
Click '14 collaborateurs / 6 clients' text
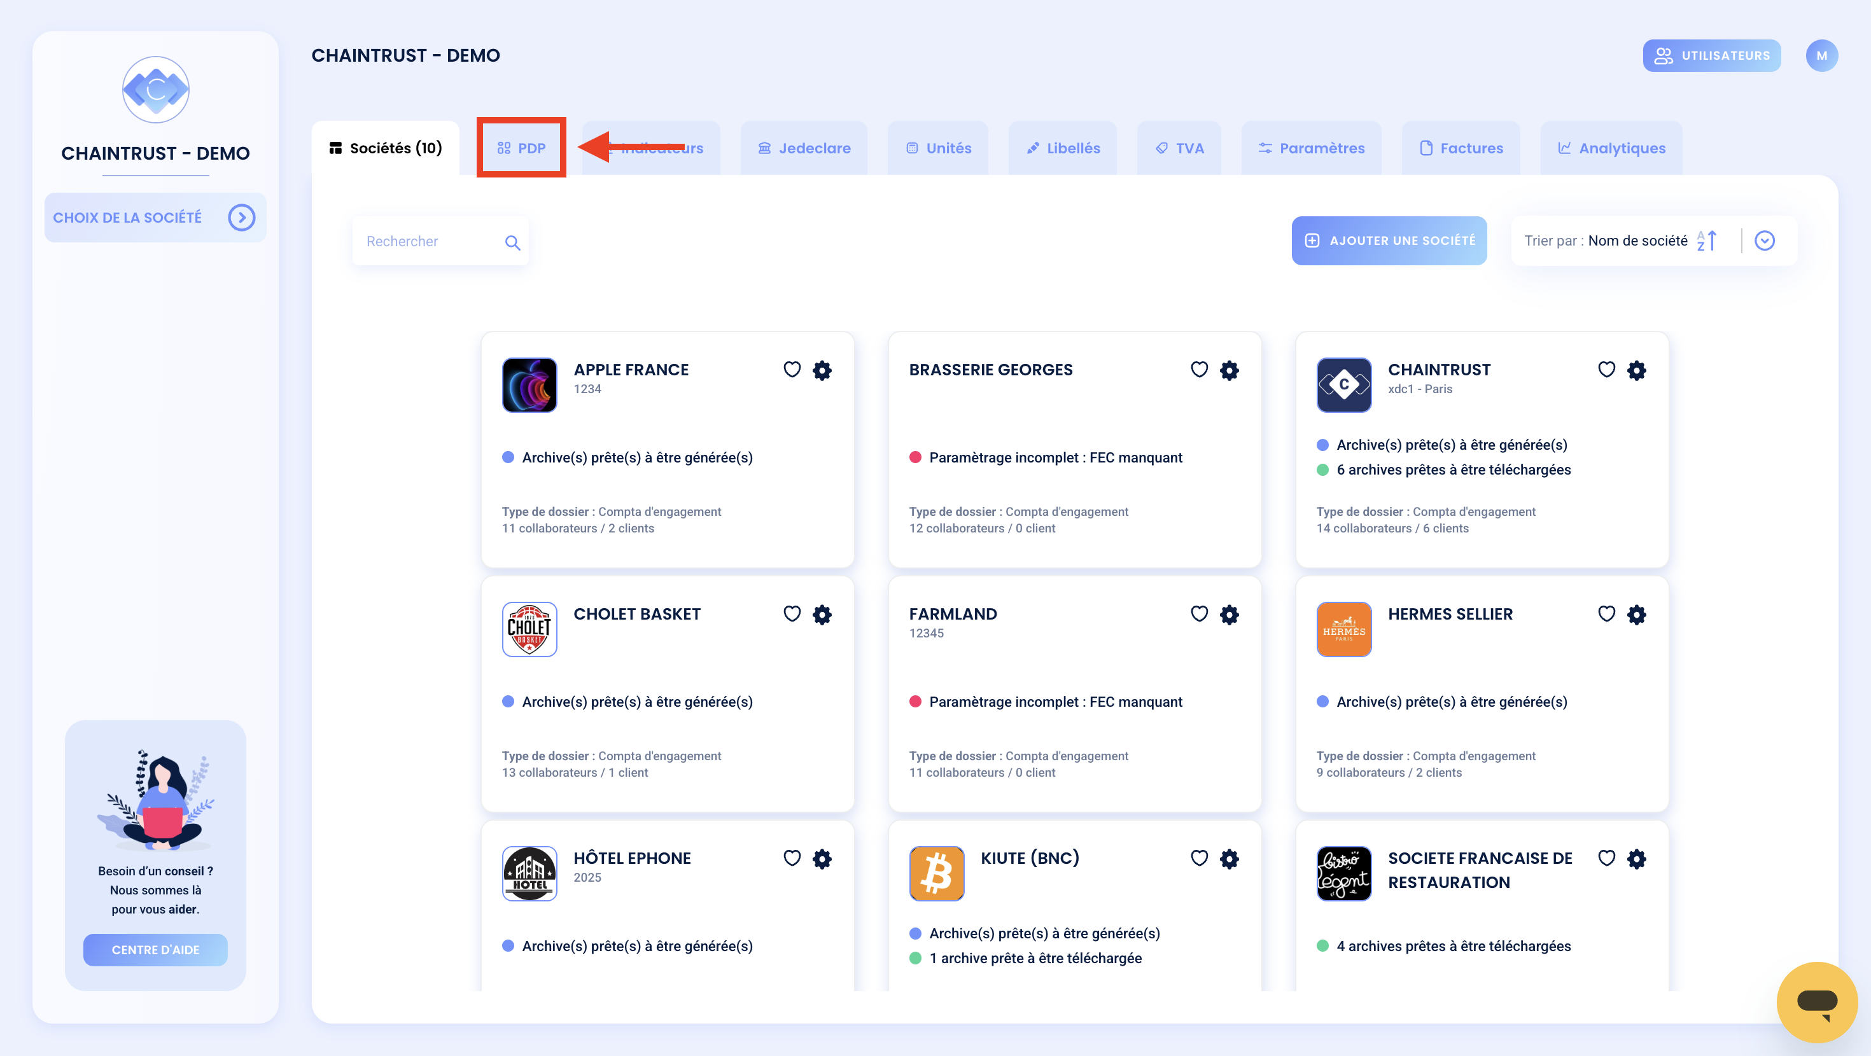pyautogui.click(x=1392, y=528)
